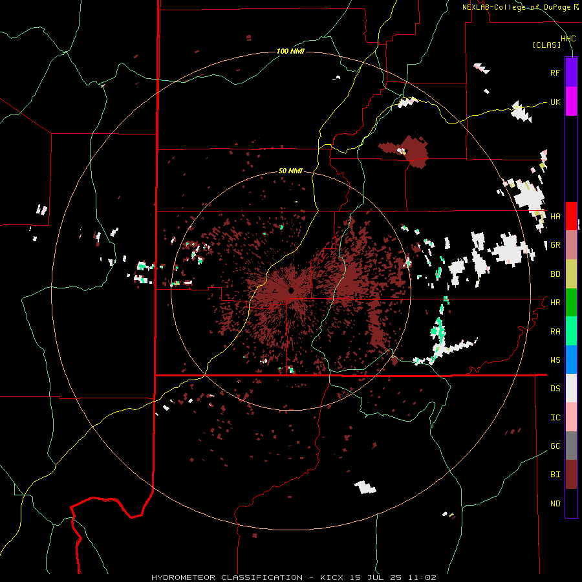Click the BD legend label
Image resolution: width=582 pixels, height=582 pixels.
(x=555, y=274)
